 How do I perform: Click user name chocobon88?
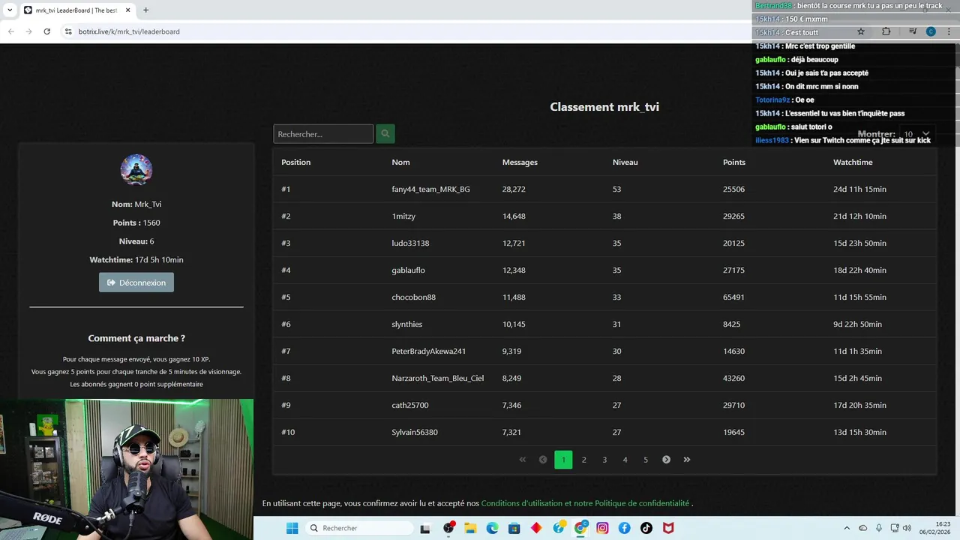click(413, 297)
